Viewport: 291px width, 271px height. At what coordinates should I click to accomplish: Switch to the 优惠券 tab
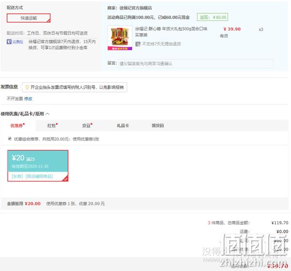coord(18,126)
